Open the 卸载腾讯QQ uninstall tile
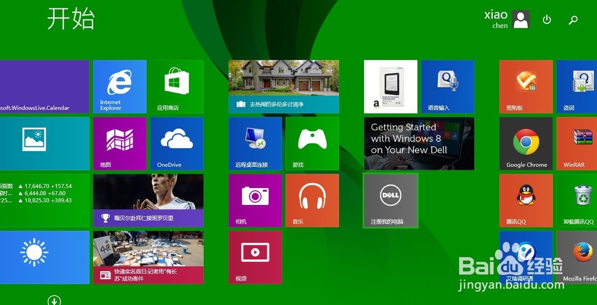This screenshot has height=305, width=597. (x=577, y=201)
